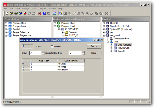Collapse the test_cloud database node
Image resolution: width=155 pixels, height=108 pixels.
click(x=104, y=35)
